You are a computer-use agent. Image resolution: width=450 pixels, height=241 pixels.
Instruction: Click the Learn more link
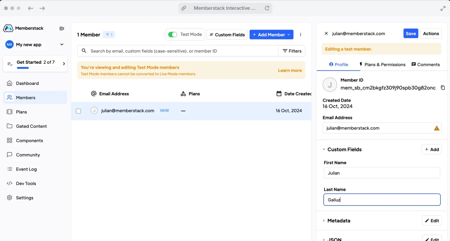click(x=289, y=70)
